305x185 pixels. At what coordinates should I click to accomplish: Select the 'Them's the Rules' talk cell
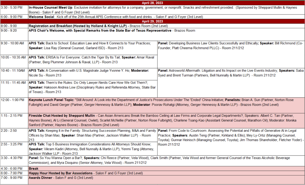click(x=93, y=89)
